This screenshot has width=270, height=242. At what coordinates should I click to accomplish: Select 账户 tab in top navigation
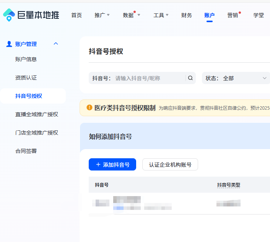pos(210,15)
